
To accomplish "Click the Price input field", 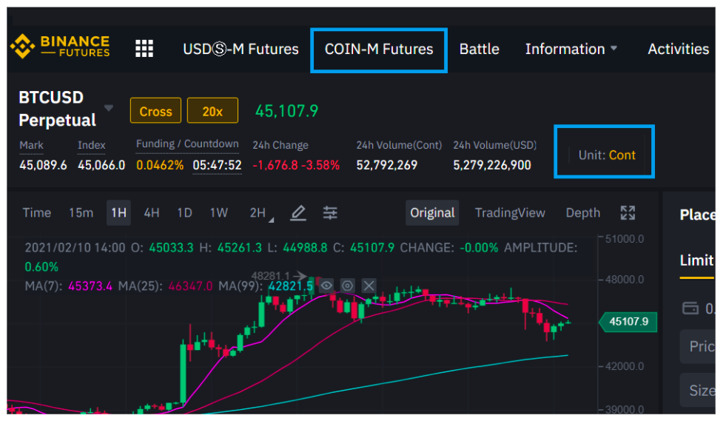I will pyautogui.click(x=699, y=346).
